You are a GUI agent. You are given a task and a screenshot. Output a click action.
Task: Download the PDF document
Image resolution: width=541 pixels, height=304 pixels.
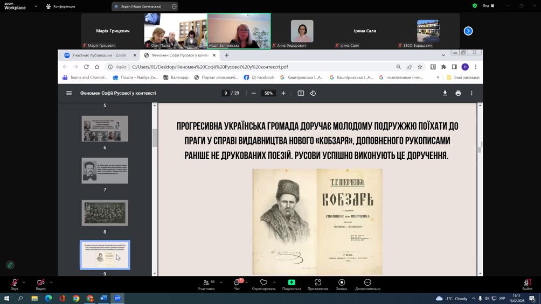click(x=445, y=93)
